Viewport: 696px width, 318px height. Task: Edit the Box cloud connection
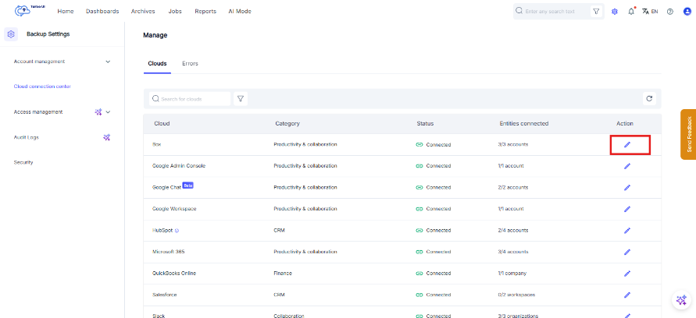coord(627,145)
